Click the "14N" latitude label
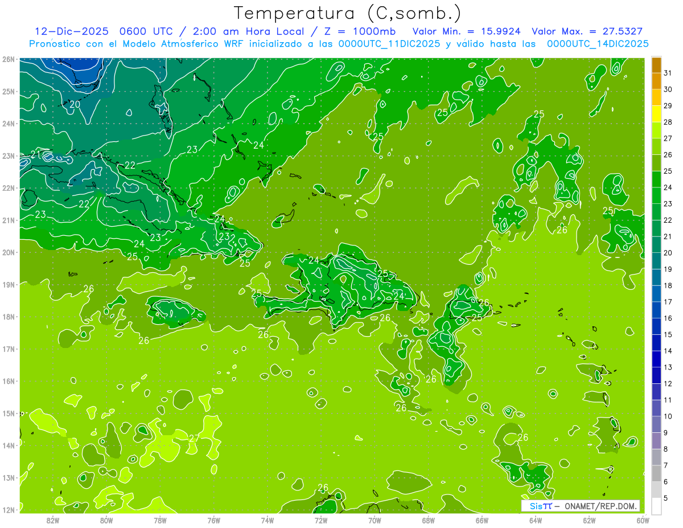Viewport: 683px width, 528px height. tap(9, 445)
